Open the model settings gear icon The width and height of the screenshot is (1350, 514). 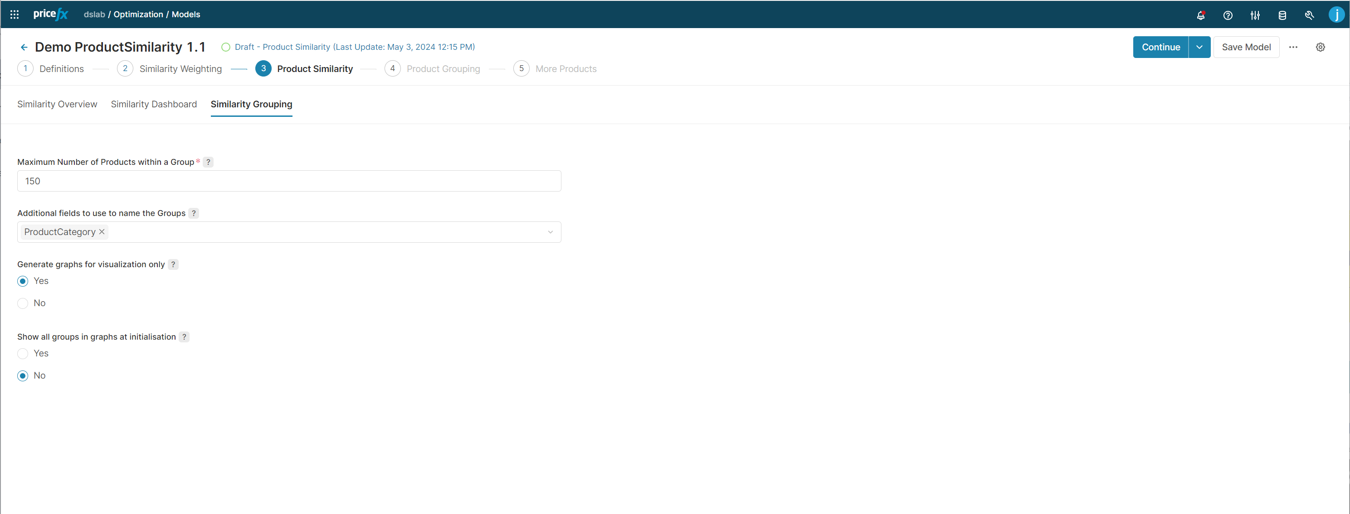tap(1320, 47)
